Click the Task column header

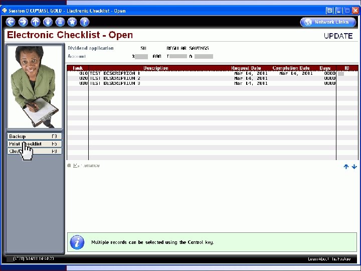point(78,68)
